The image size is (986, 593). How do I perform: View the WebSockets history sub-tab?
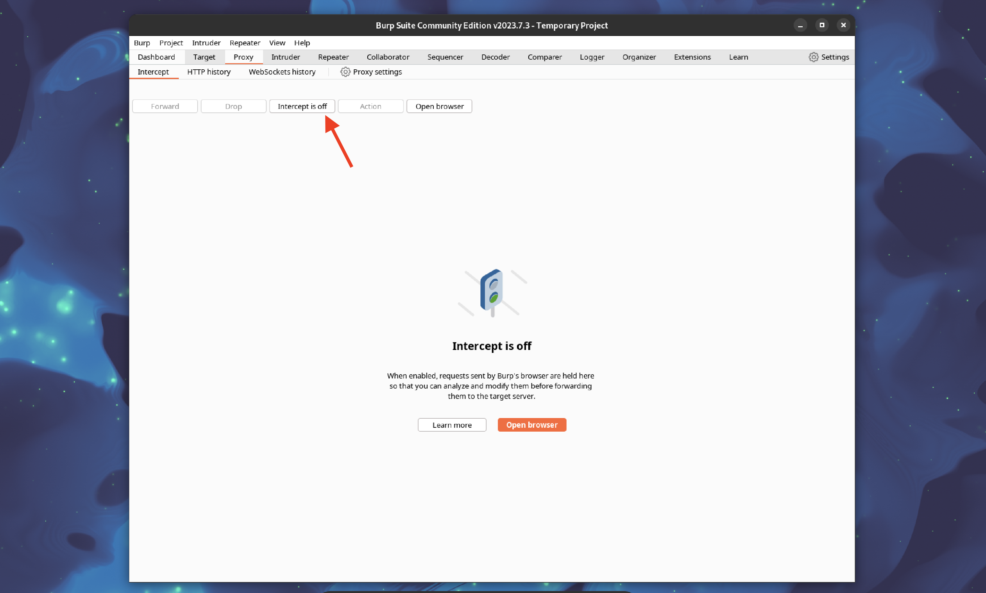point(282,72)
